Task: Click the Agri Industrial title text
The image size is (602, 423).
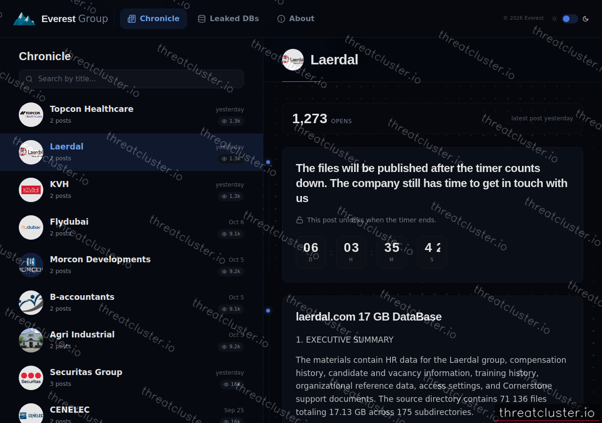Action: click(82, 335)
